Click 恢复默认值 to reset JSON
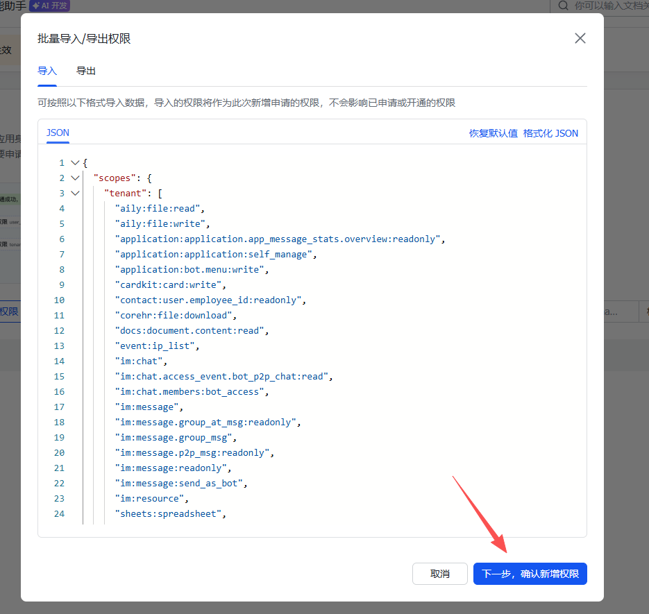 click(x=493, y=133)
